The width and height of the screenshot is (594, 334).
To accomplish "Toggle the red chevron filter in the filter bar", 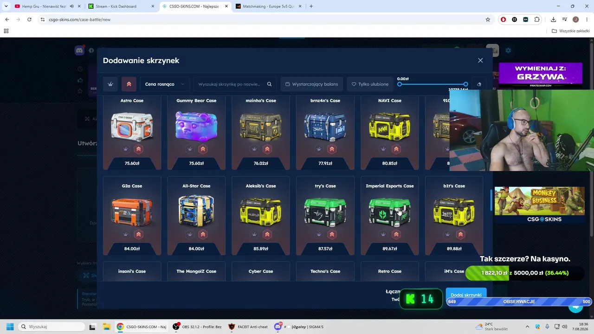I will click(x=129, y=84).
